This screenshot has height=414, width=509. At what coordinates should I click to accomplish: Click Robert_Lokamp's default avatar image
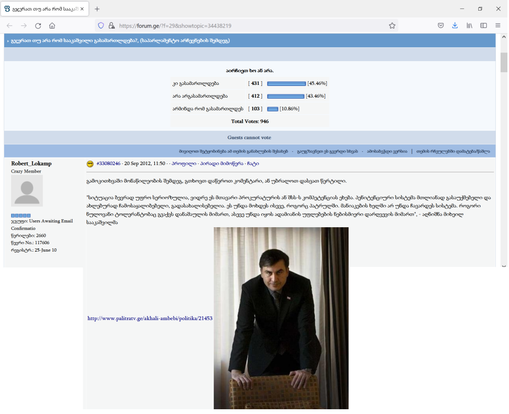coord(27,191)
